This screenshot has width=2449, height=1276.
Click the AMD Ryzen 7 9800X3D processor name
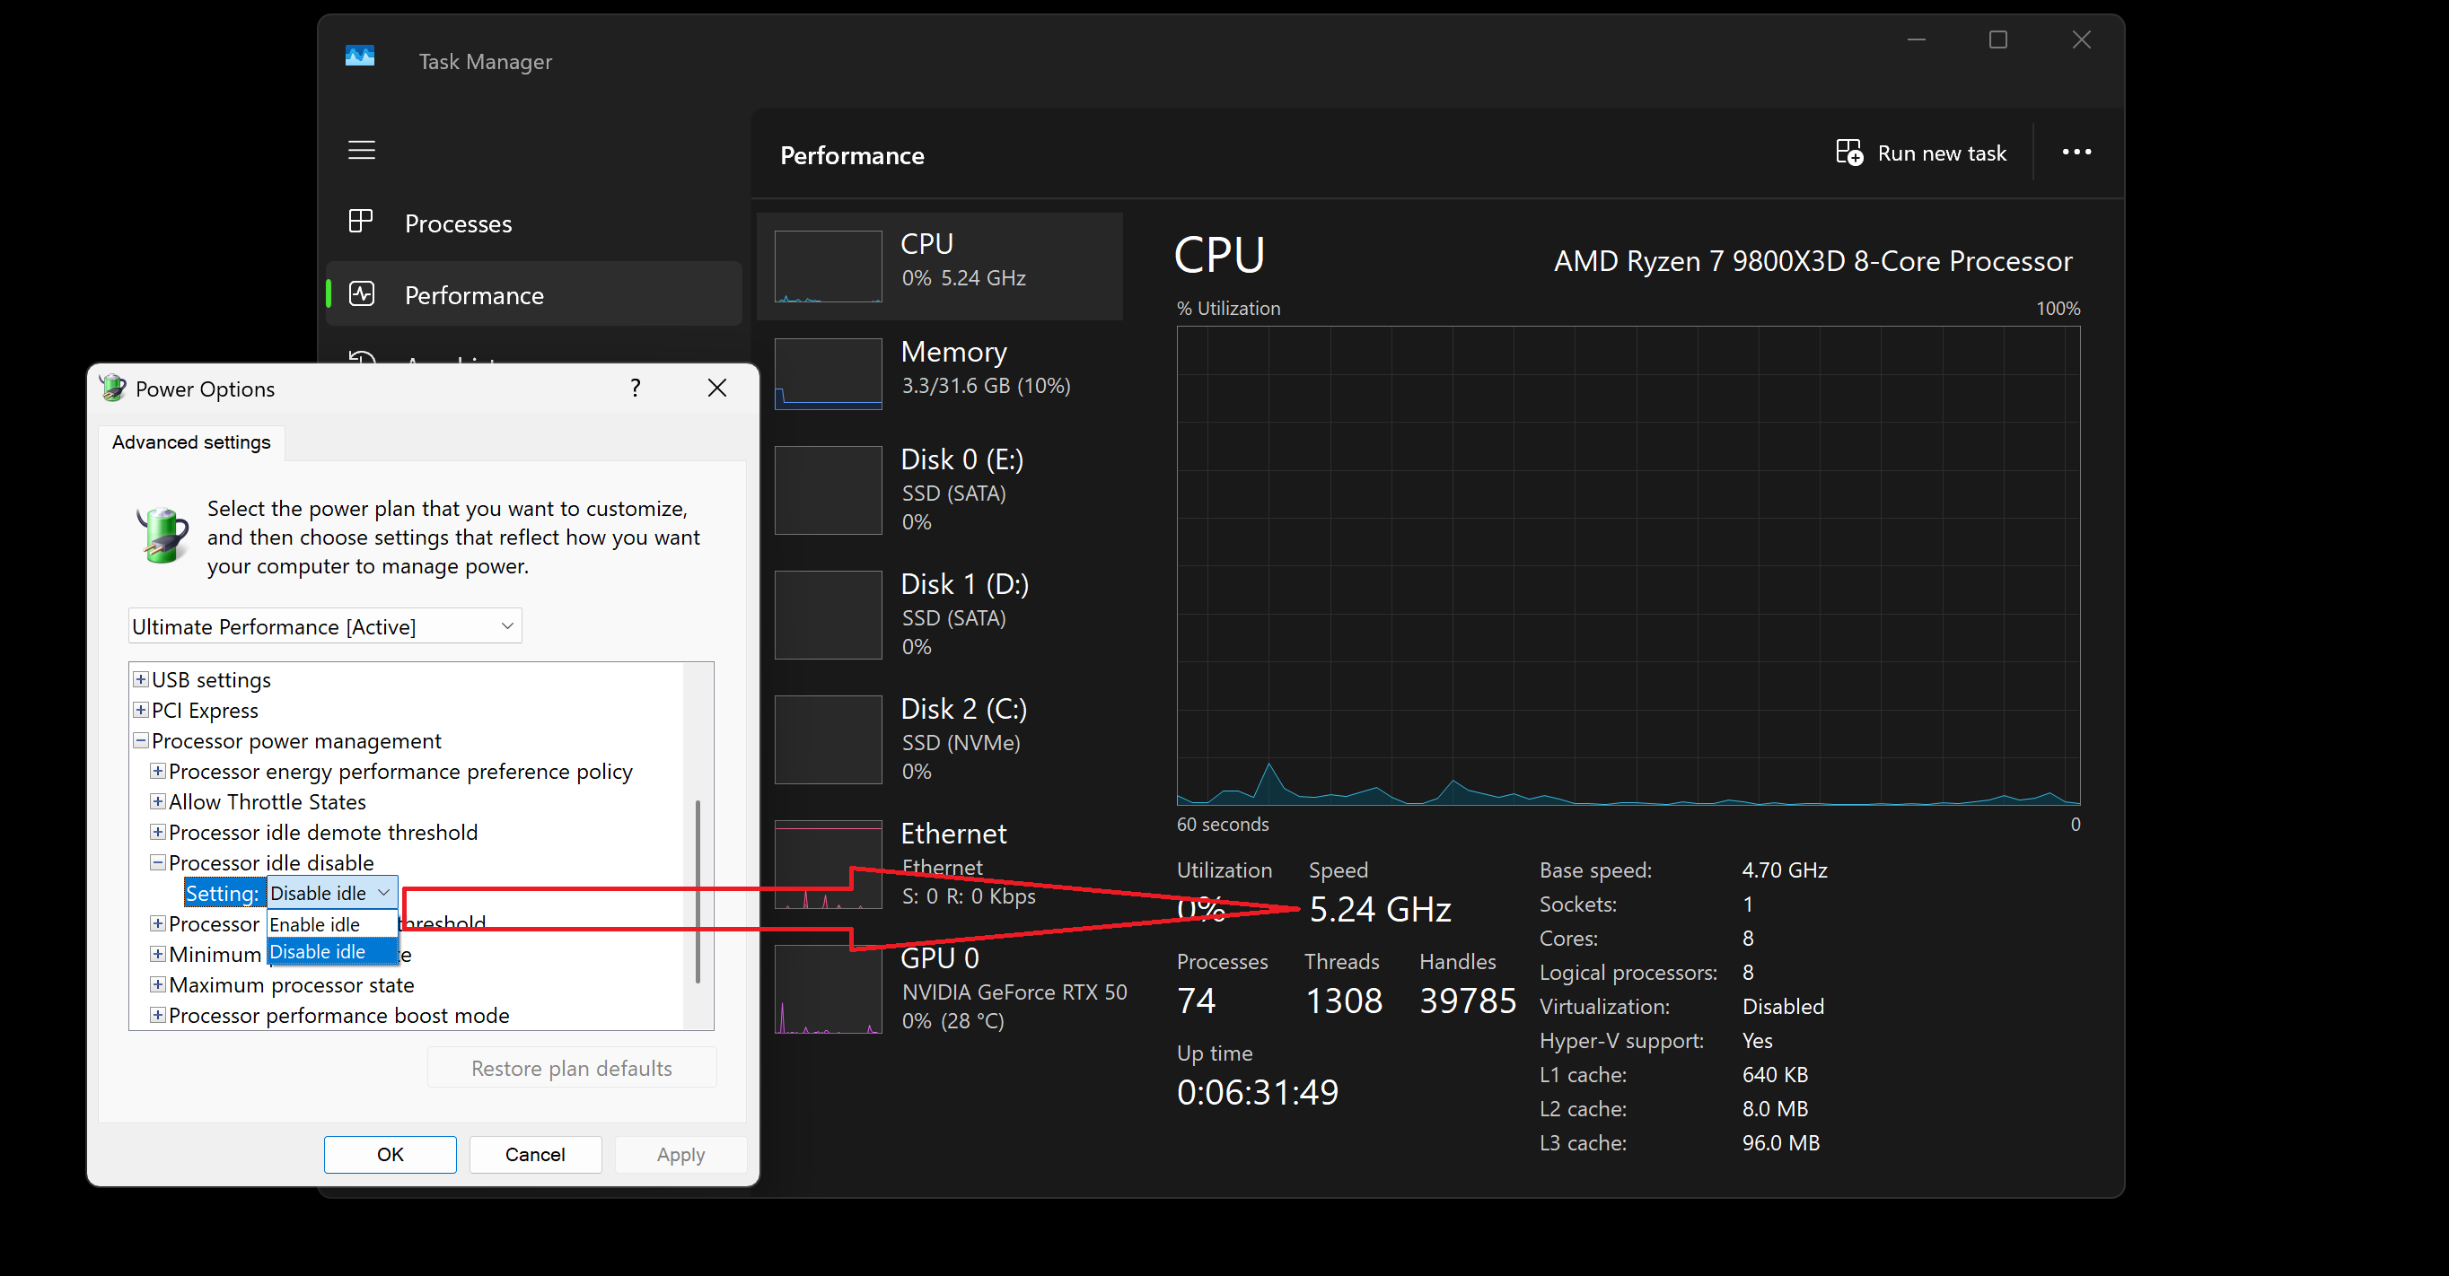point(1813,261)
